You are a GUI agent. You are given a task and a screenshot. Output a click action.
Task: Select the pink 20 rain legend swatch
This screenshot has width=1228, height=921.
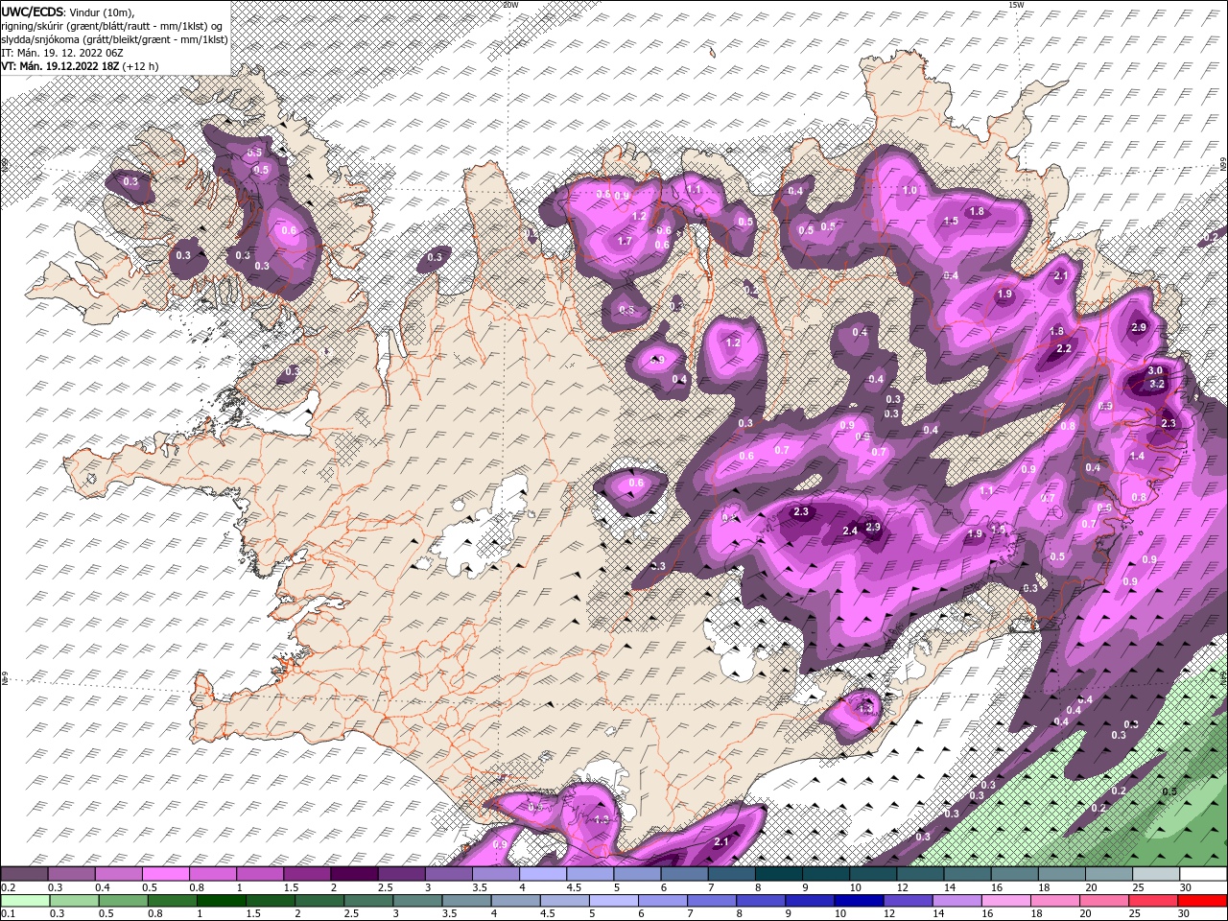[1106, 901]
